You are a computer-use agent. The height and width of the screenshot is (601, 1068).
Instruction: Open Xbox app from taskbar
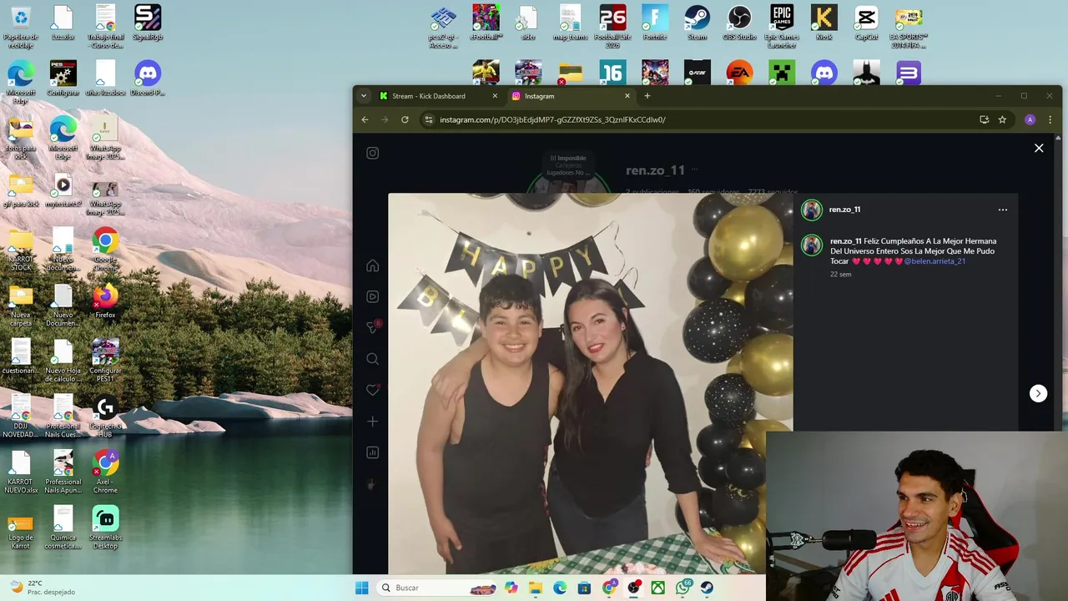(658, 588)
